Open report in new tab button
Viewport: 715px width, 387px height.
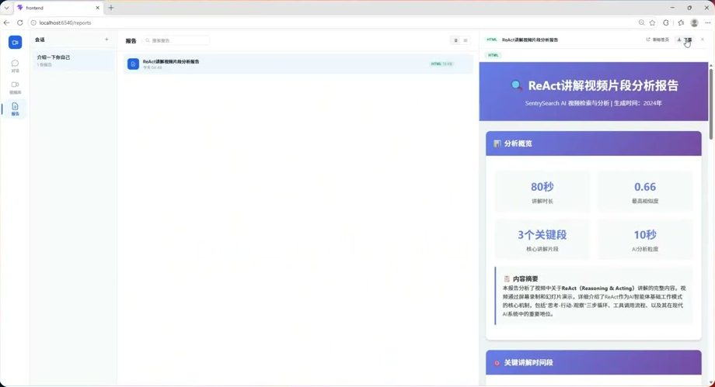[x=657, y=40]
